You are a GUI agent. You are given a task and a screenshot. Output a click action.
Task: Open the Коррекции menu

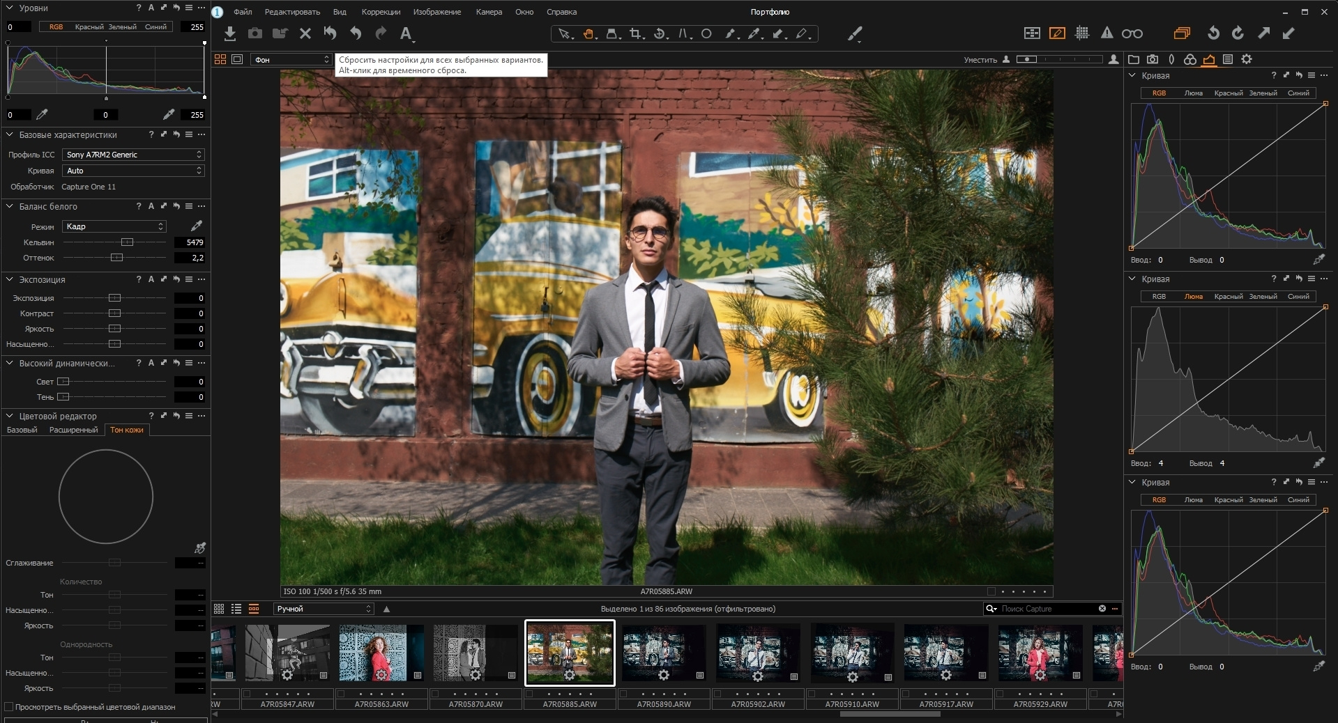381,12
